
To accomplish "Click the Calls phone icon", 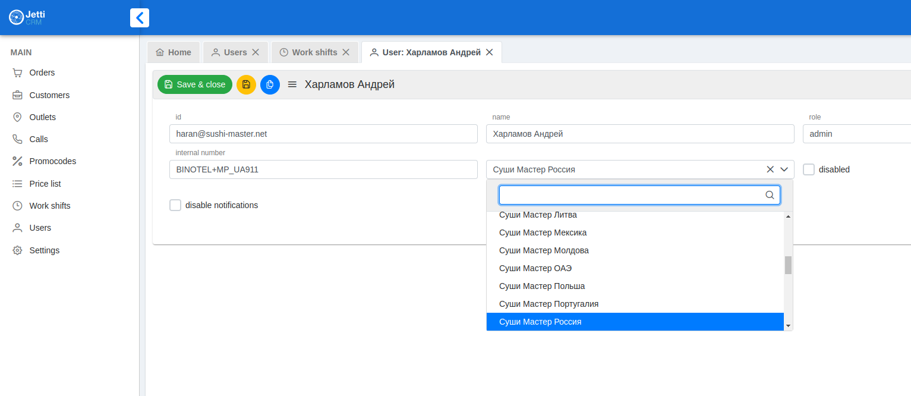I will coord(18,139).
